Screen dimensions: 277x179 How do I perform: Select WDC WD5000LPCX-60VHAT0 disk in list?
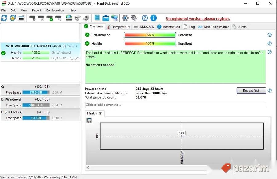[40, 52]
